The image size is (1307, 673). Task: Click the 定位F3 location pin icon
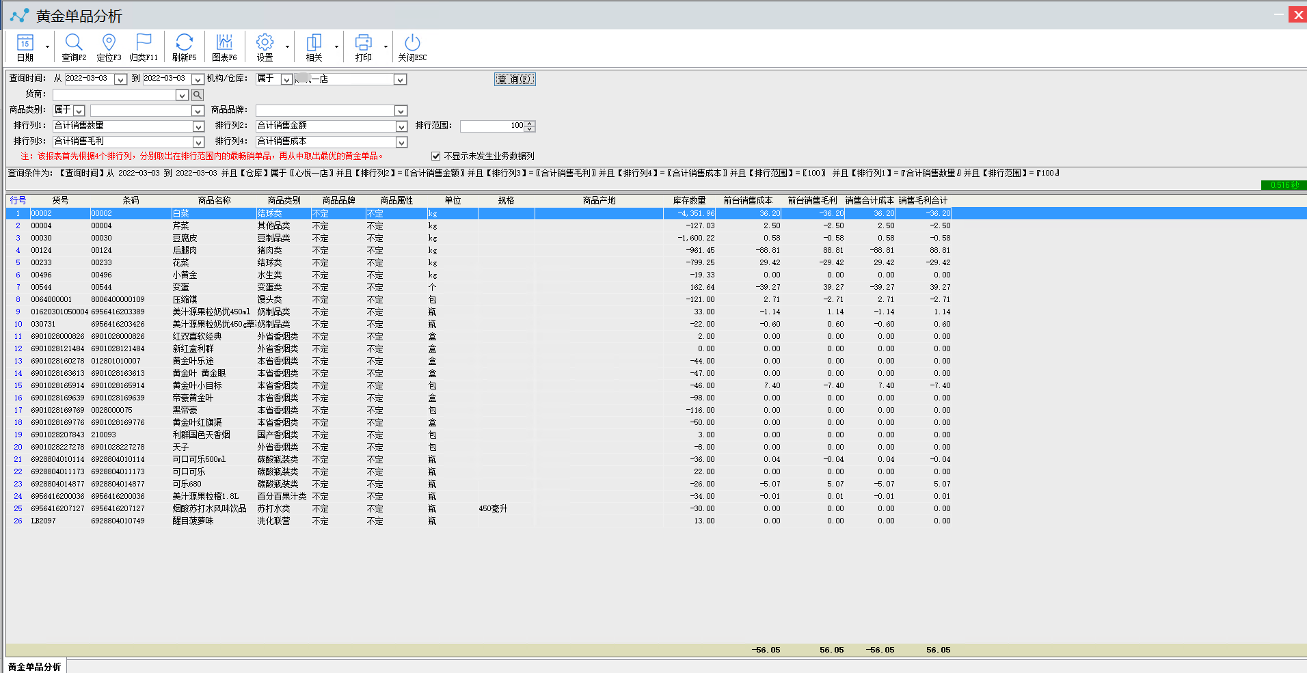(x=109, y=46)
